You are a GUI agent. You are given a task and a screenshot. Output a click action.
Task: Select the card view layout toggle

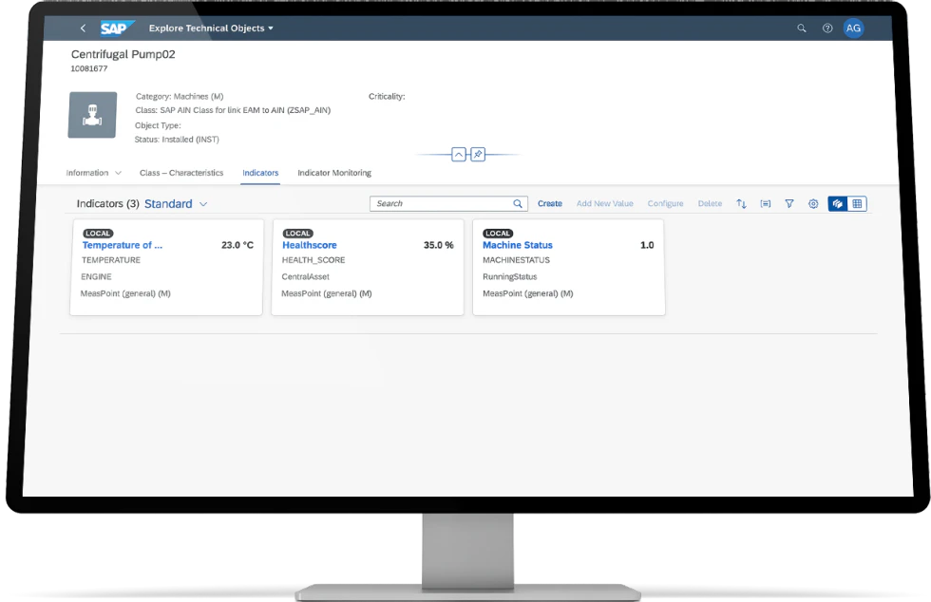837,203
